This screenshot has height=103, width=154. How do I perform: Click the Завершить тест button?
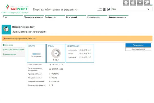click(x=138, y=49)
